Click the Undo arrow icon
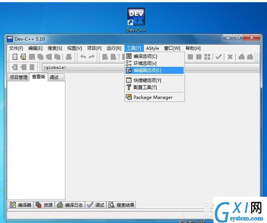Image resolution: width=267 pixels, height=223 pixels. click(x=83, y=57)
